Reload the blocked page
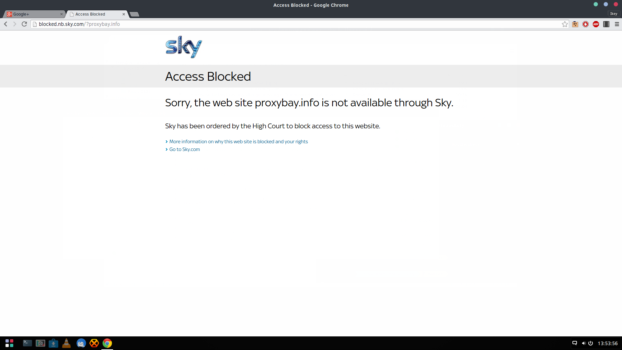This screenshot has width=622, height=350. point(24,24)
